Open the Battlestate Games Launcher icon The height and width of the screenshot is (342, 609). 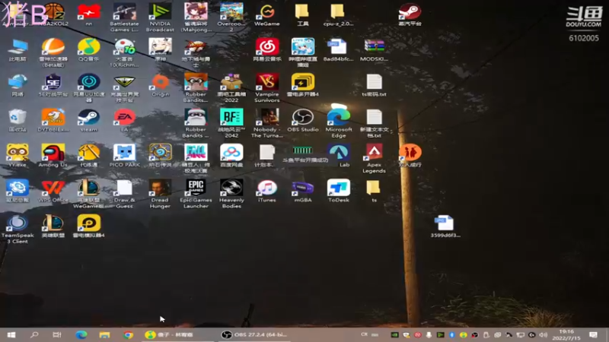[x=124, y=17]
